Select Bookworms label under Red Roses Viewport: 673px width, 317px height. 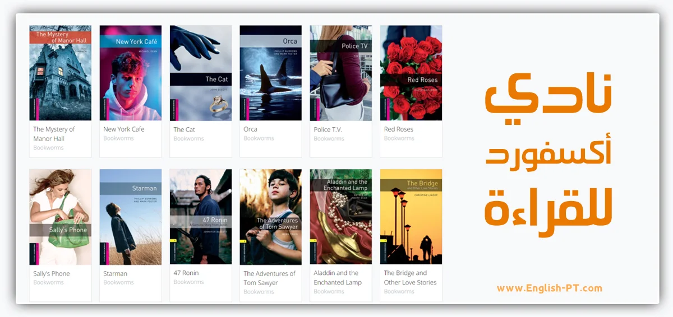[x=399, y=138]
